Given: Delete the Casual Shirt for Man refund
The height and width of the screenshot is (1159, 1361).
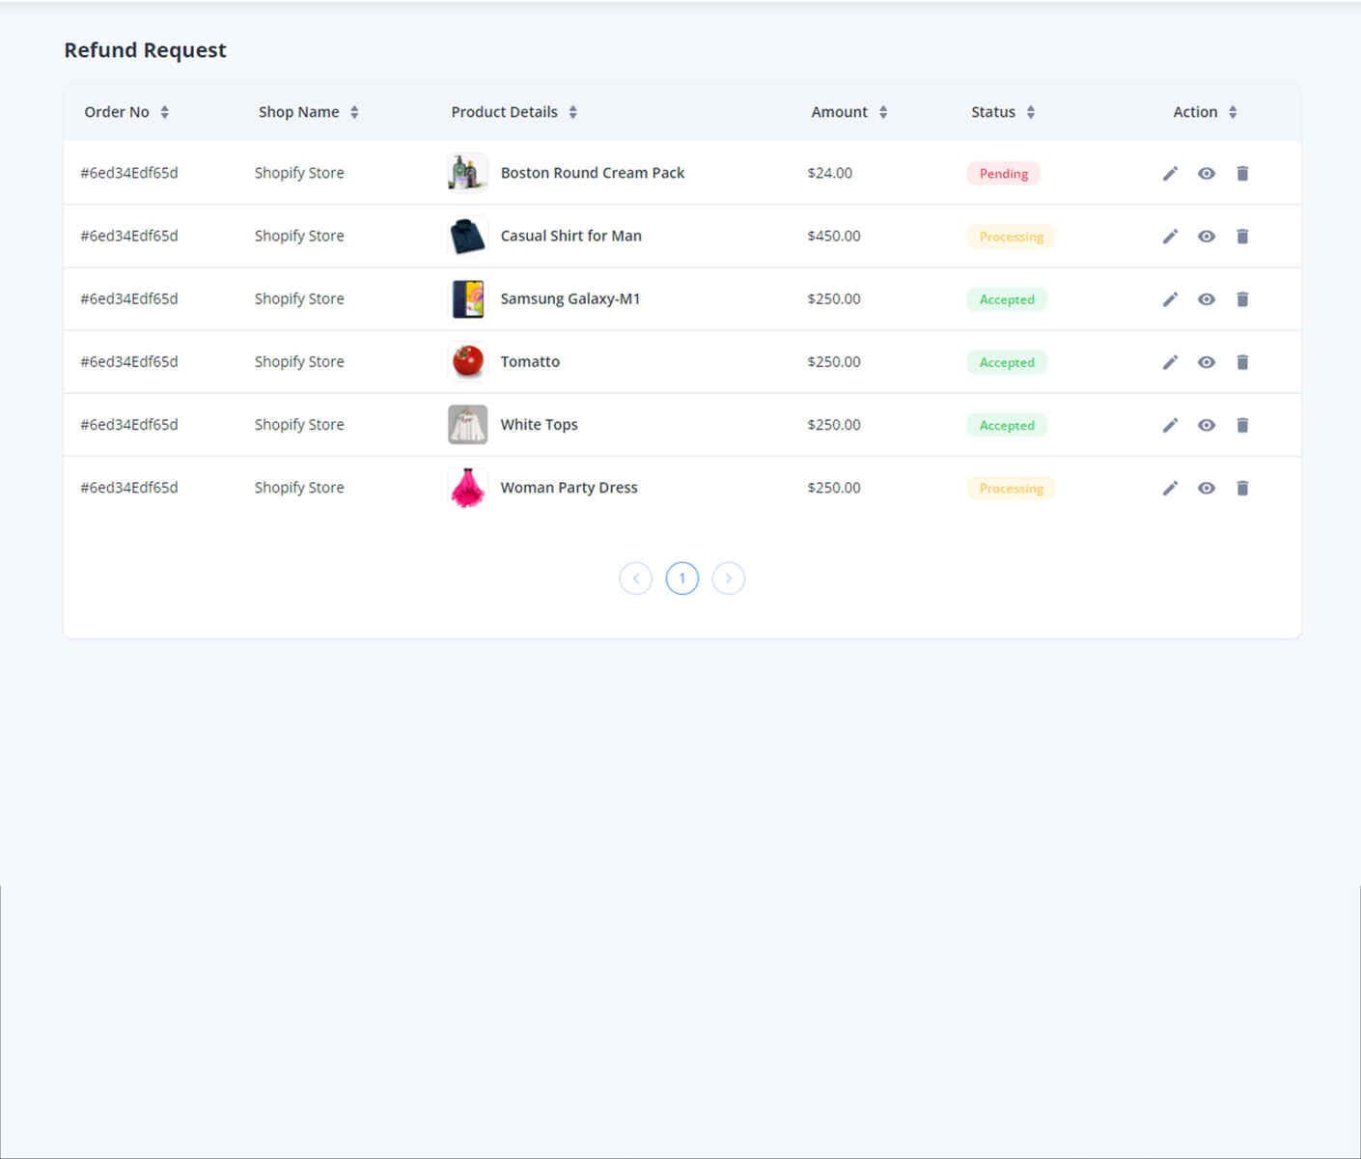Looking at the screenshot, I should pos(1242,236).
